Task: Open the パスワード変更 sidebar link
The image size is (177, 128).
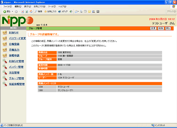Action: (x=17, y=38)
